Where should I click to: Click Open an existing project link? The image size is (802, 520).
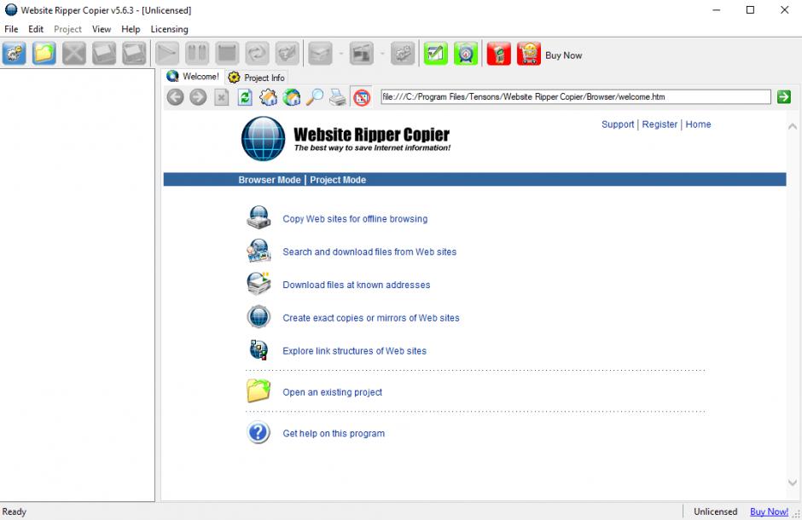[x=333, y=392]
